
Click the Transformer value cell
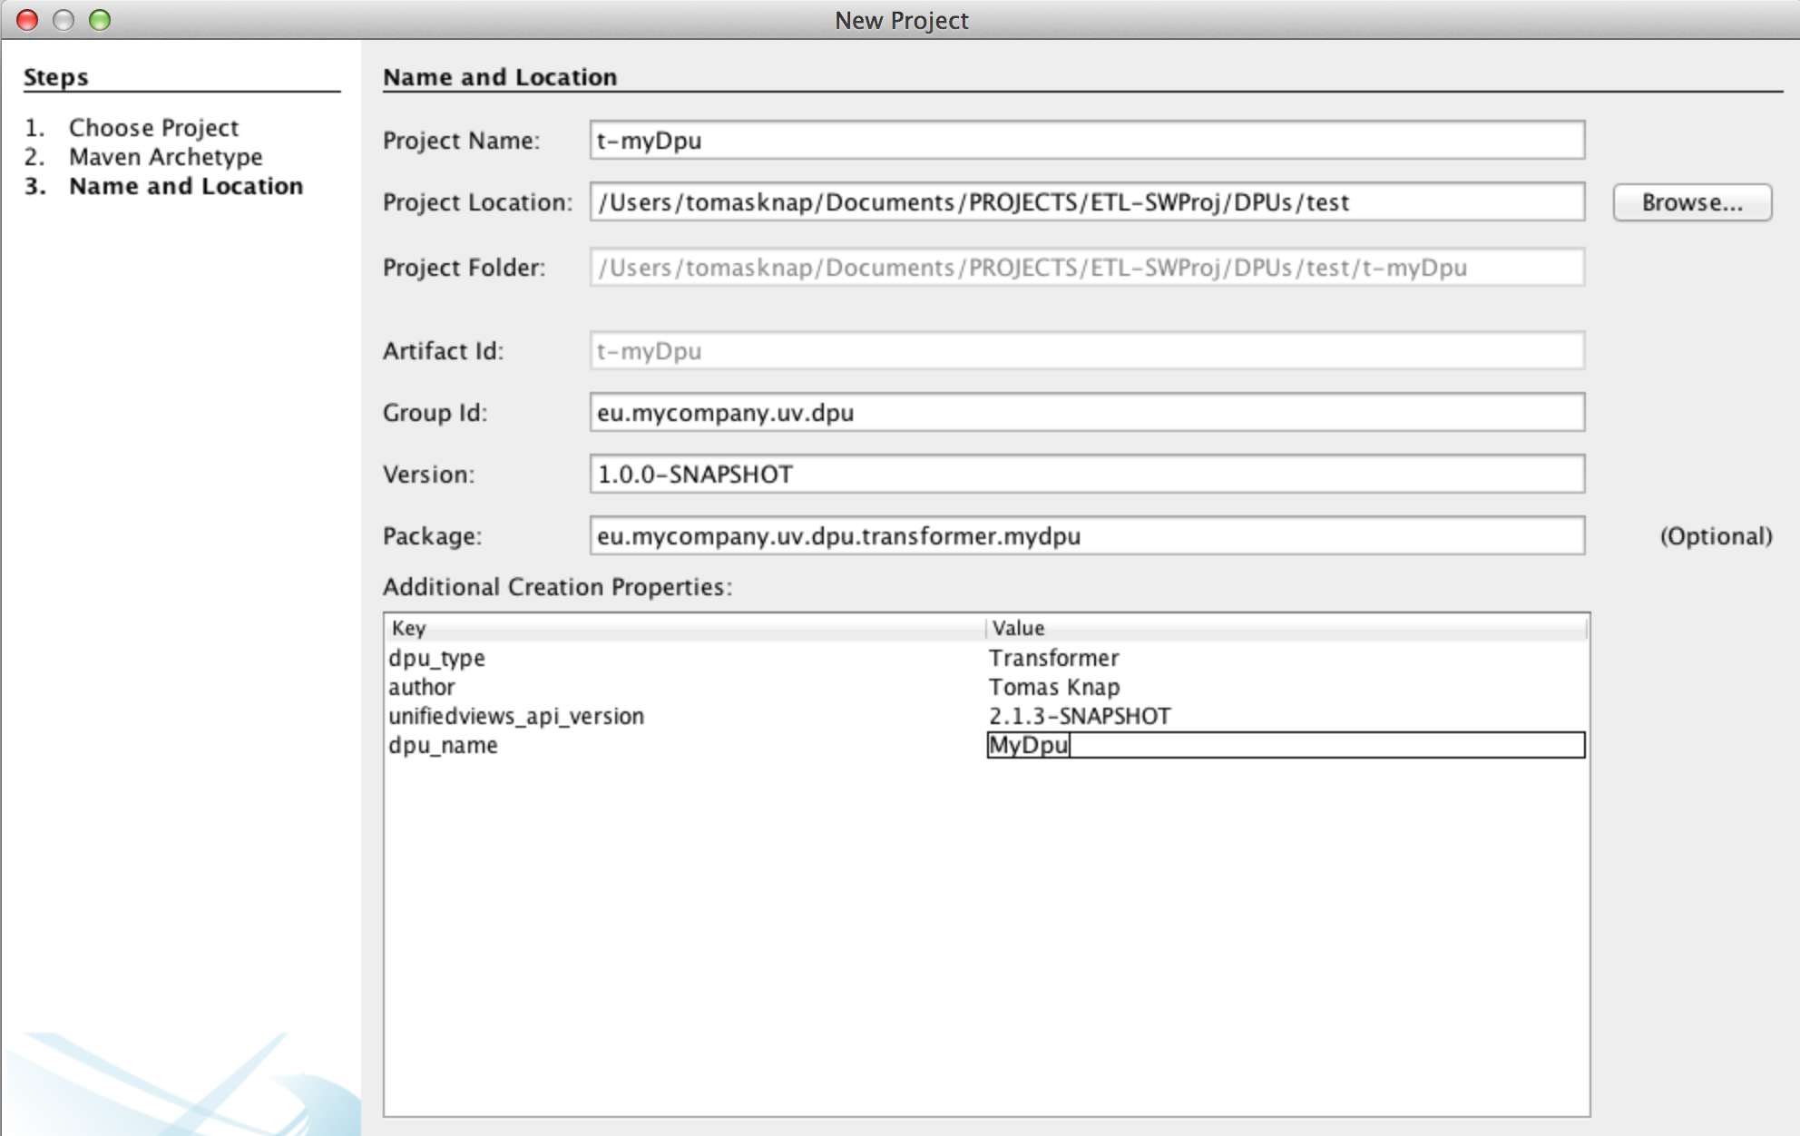tap(1053, 658)
